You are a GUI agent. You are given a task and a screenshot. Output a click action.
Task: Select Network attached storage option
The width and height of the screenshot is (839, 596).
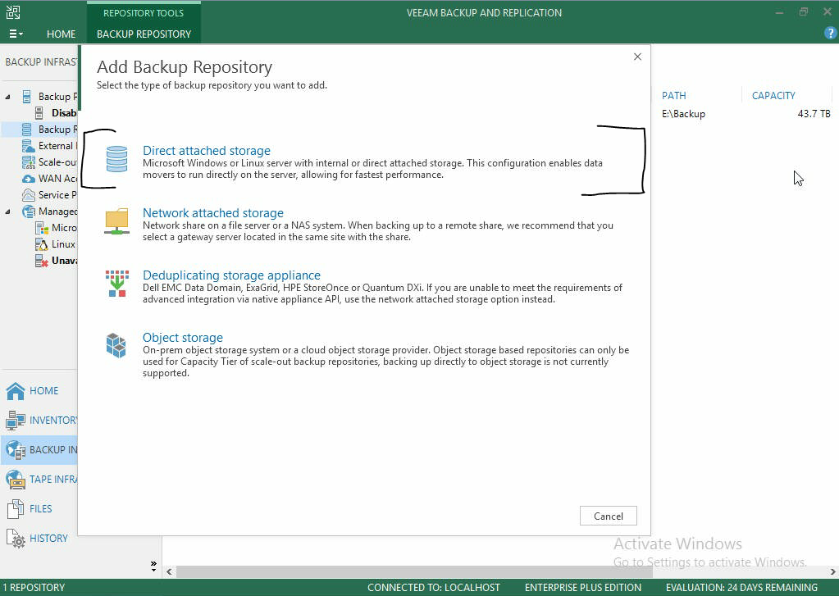coord(213,213)
